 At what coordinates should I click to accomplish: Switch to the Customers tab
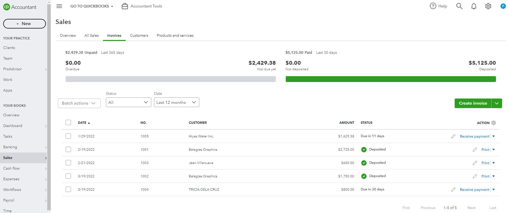(x=139, y=35)
